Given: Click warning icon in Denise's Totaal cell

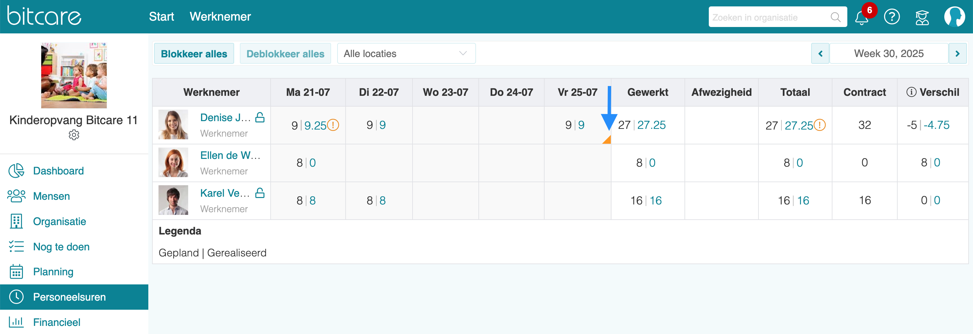Looking at the screenshot, I should pos(819,125).
